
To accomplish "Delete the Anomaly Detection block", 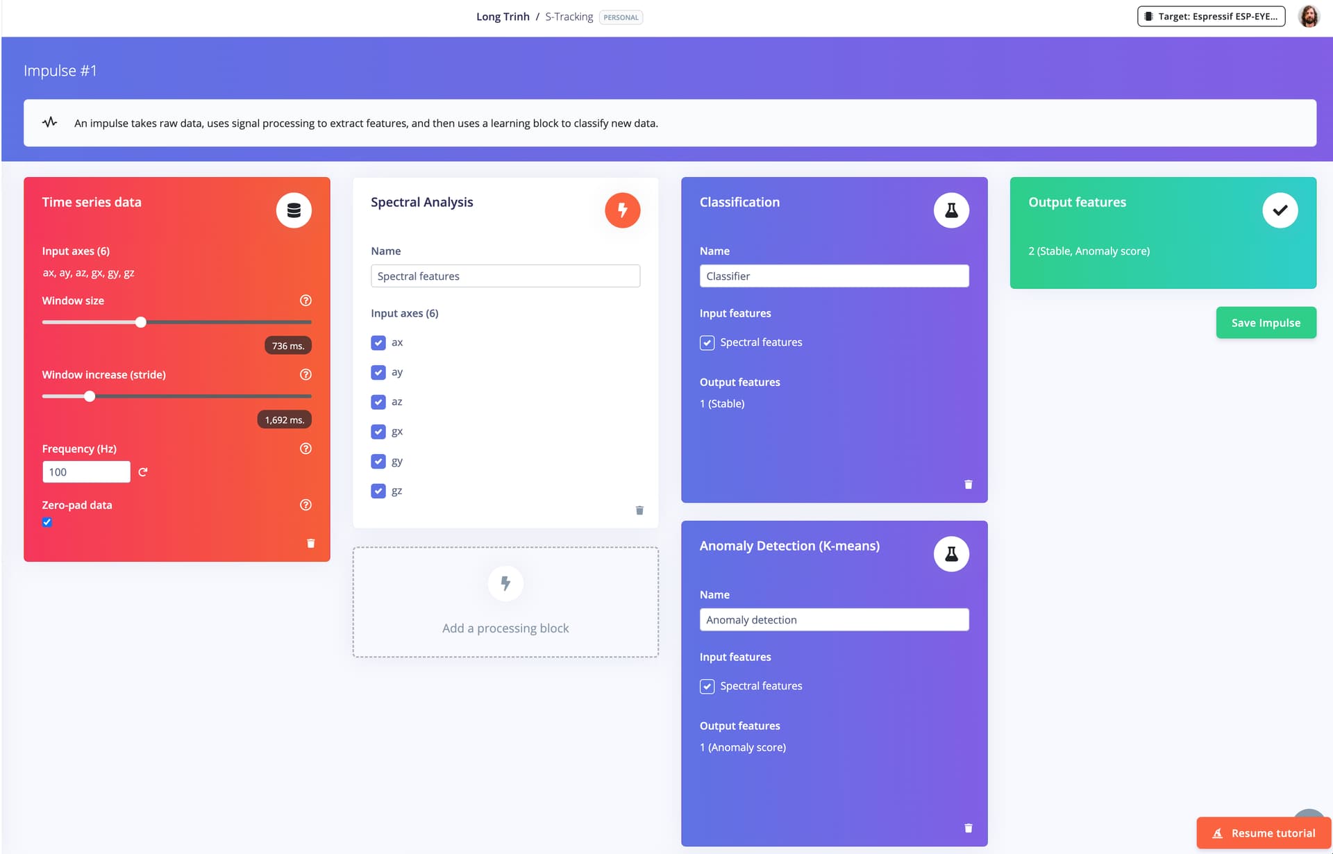I will click(x=968, y=828).
